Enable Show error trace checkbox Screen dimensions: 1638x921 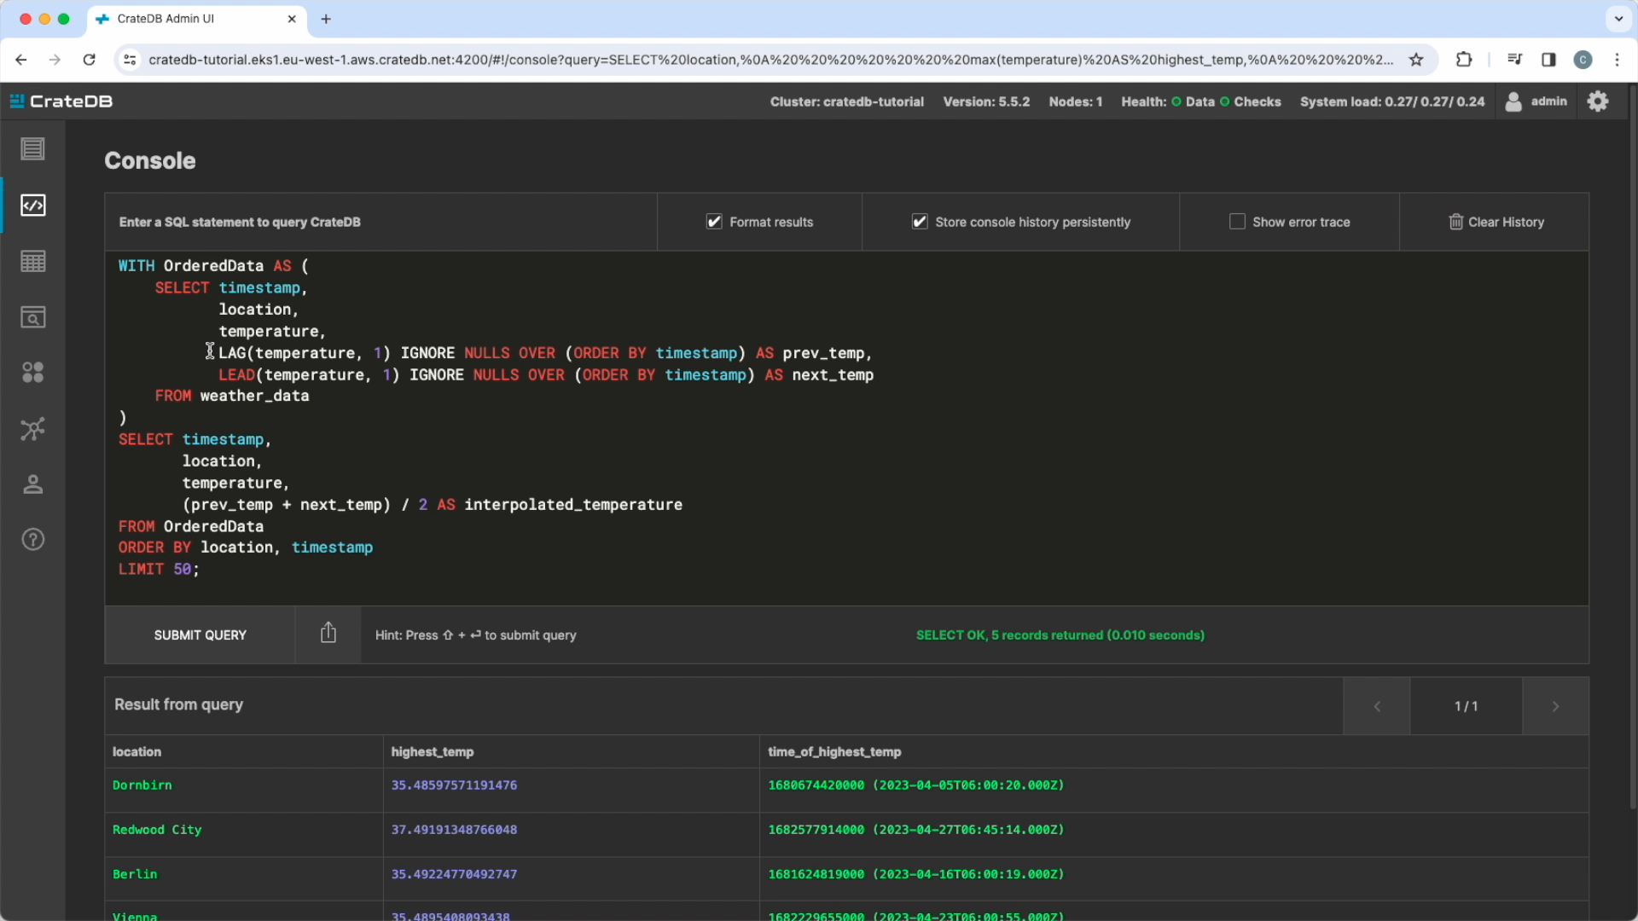click(x=1237, y=222)
